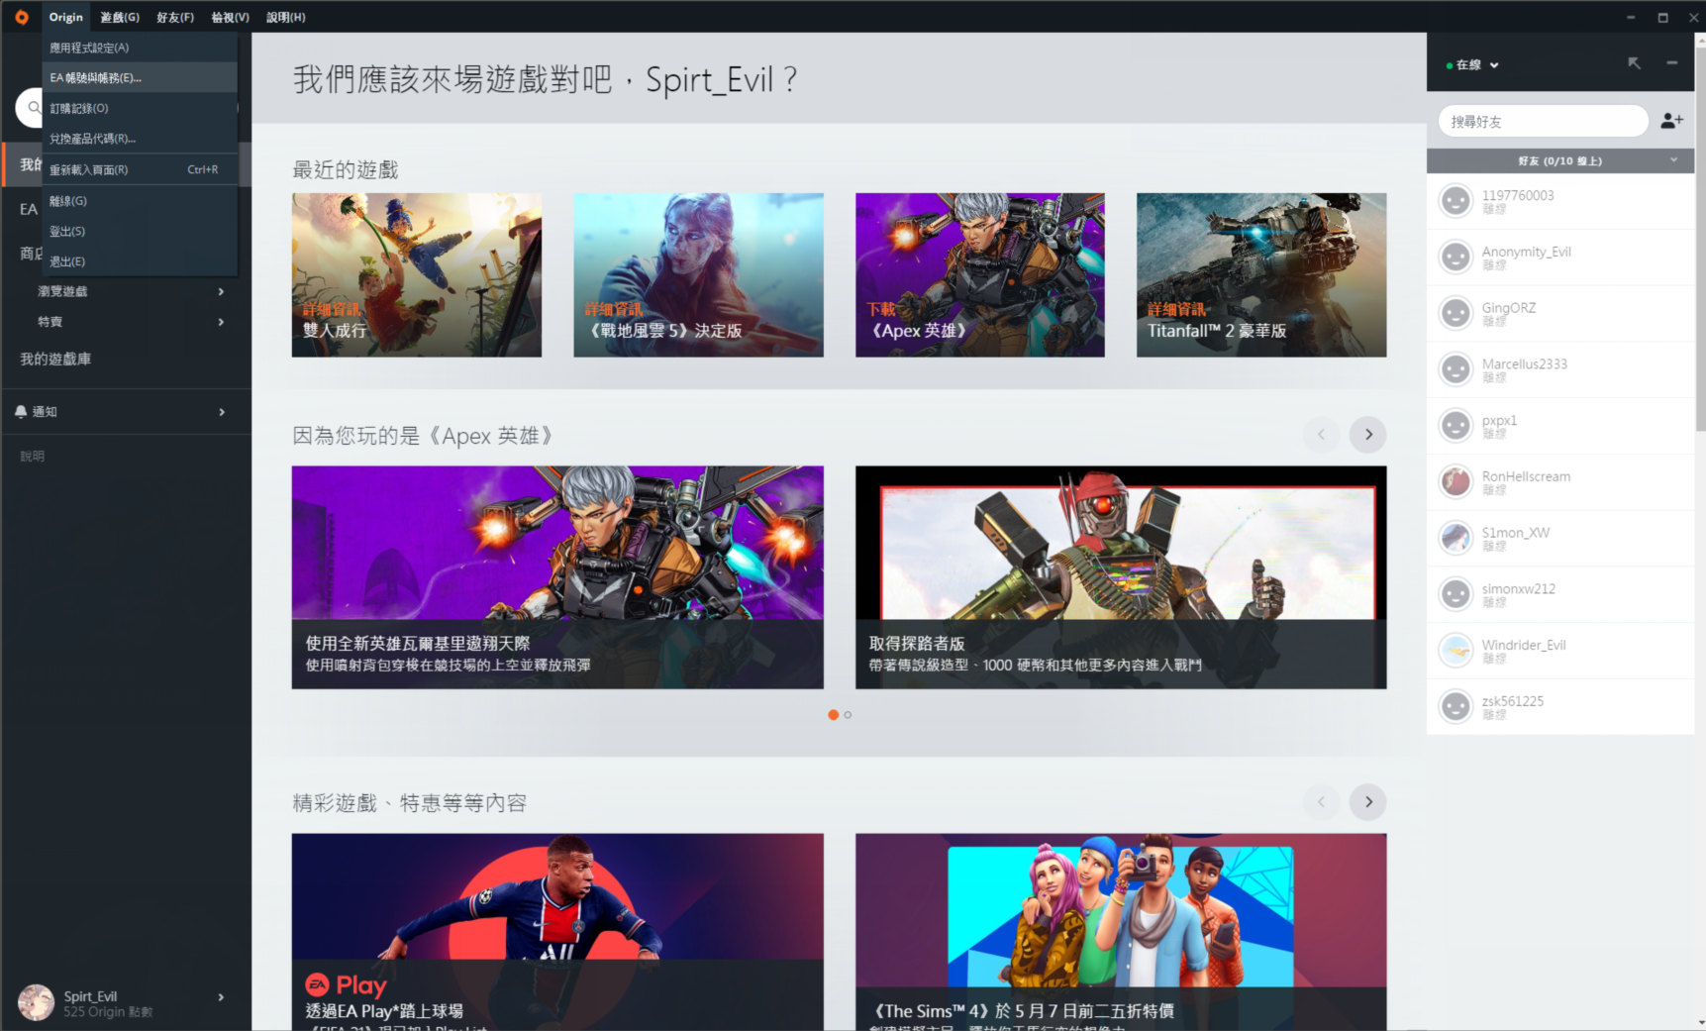Pop out the friends list panel

[x=1634, y=63]
